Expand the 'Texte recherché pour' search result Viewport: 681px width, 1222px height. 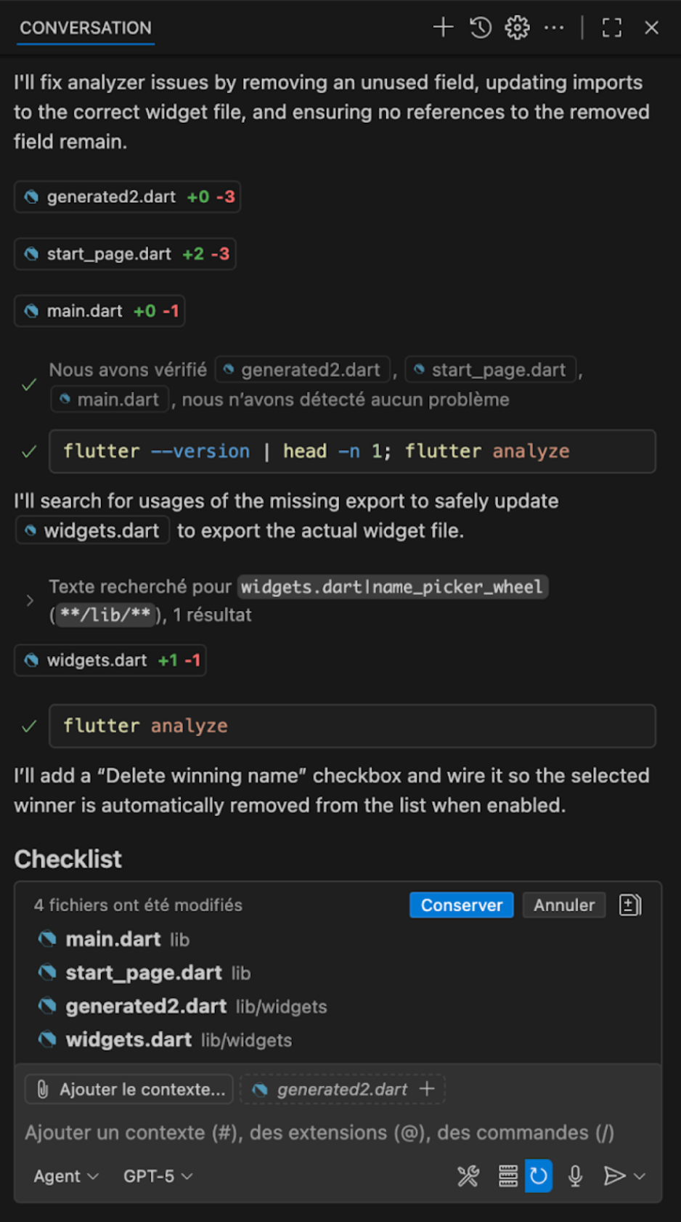pos(30,601)
